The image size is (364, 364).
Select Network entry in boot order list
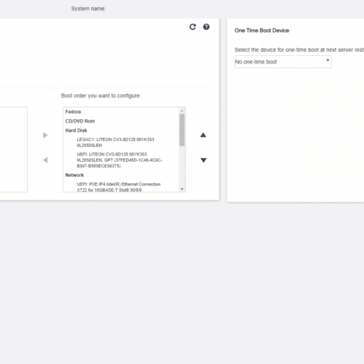75,175
